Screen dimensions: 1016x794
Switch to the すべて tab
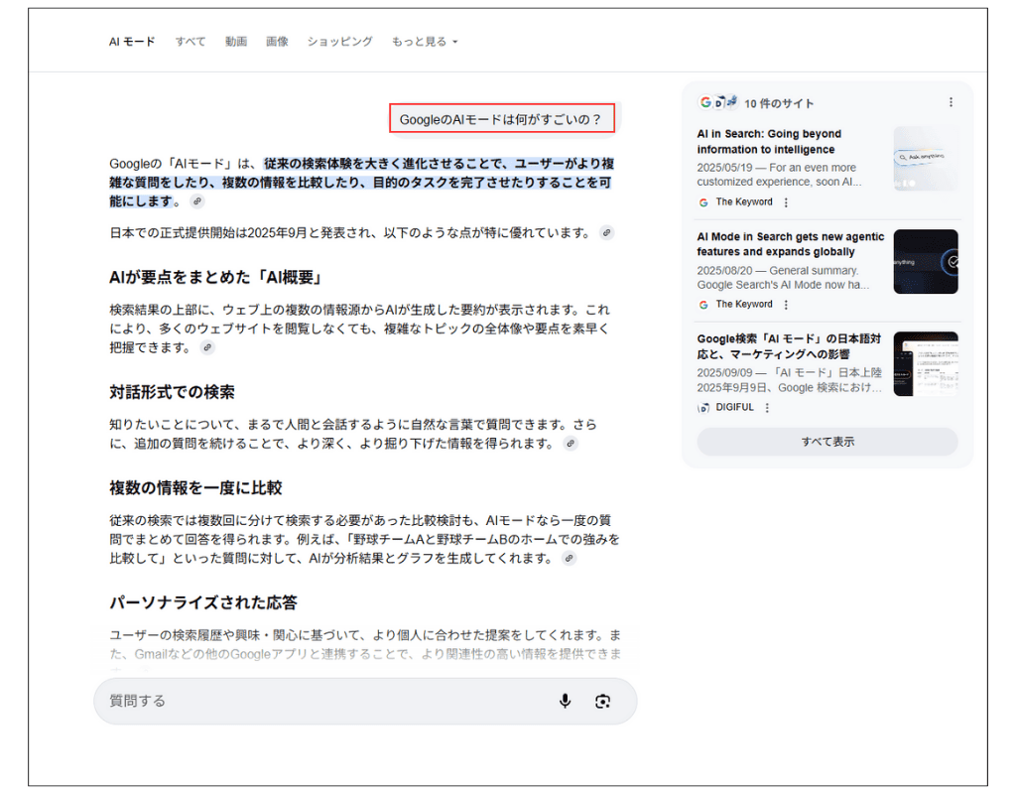pyautogui.click(x=190, y=42)
